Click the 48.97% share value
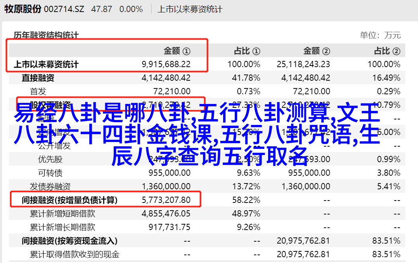The width and height of the screenshot is (418, 263). point(246,214)
